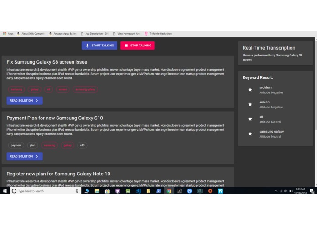Open Microsoft Store from the taskbar

tap(107, 191)
